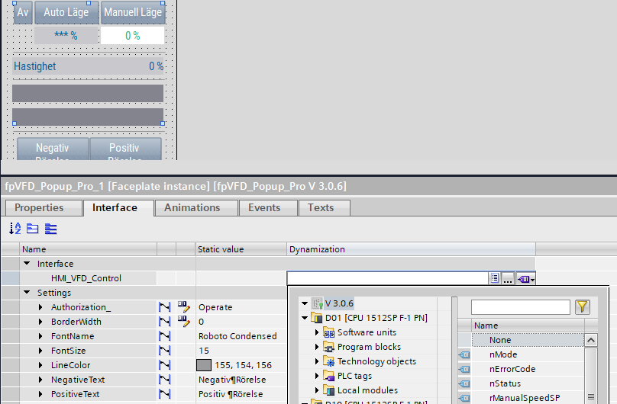This screenshot has height=404, width=617.
Task: Click dynamization icon for Authorization_ row
Action: (164, 307)
